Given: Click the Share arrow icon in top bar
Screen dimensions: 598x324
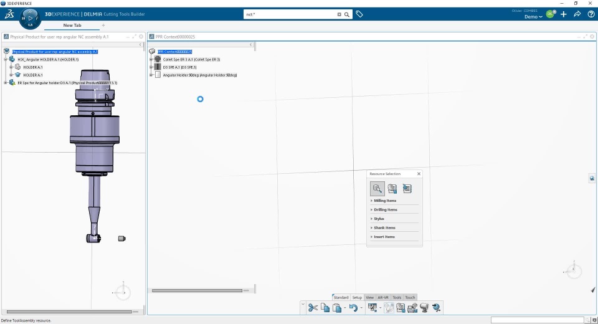Looking at the screenshot, I should (x=577, y=14).
